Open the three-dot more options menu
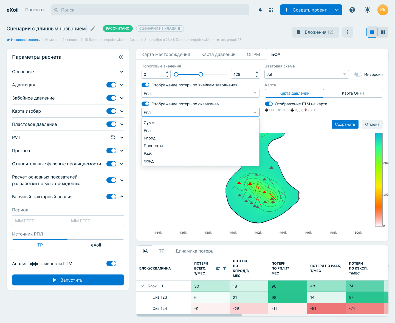The height and width of the screenshot is (323, 395). (348, 32)
